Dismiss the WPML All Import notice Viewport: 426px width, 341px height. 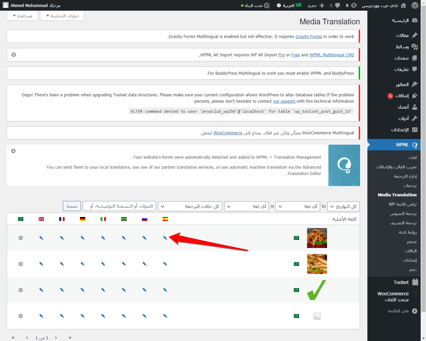[14, 55]
